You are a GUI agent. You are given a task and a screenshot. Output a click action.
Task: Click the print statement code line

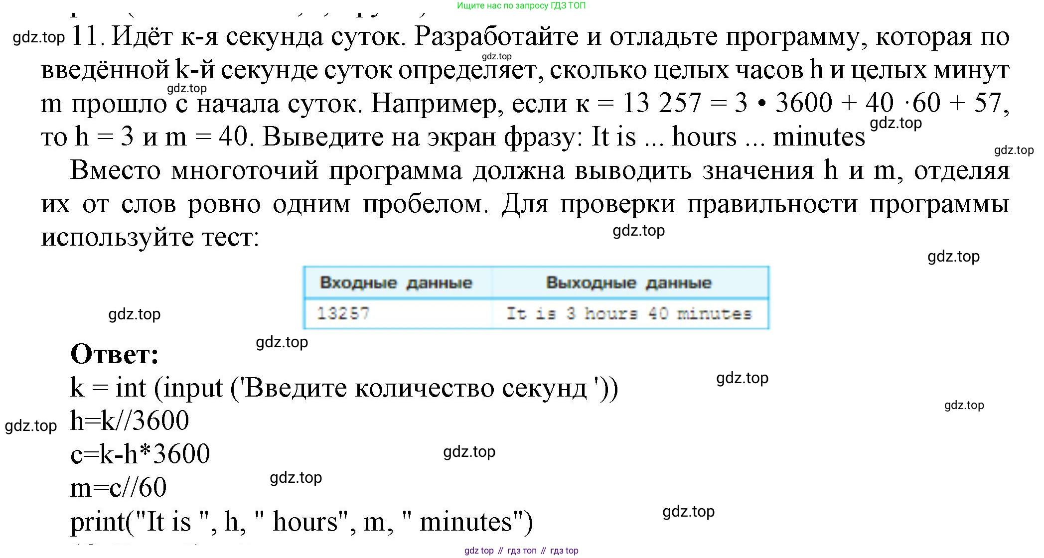click(301, 522)
